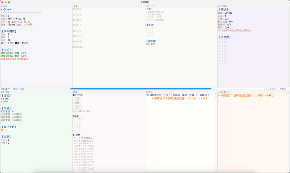Click the up arrow in 事件日志 scrollbar

pyautogui.click(x=215, y=95)
